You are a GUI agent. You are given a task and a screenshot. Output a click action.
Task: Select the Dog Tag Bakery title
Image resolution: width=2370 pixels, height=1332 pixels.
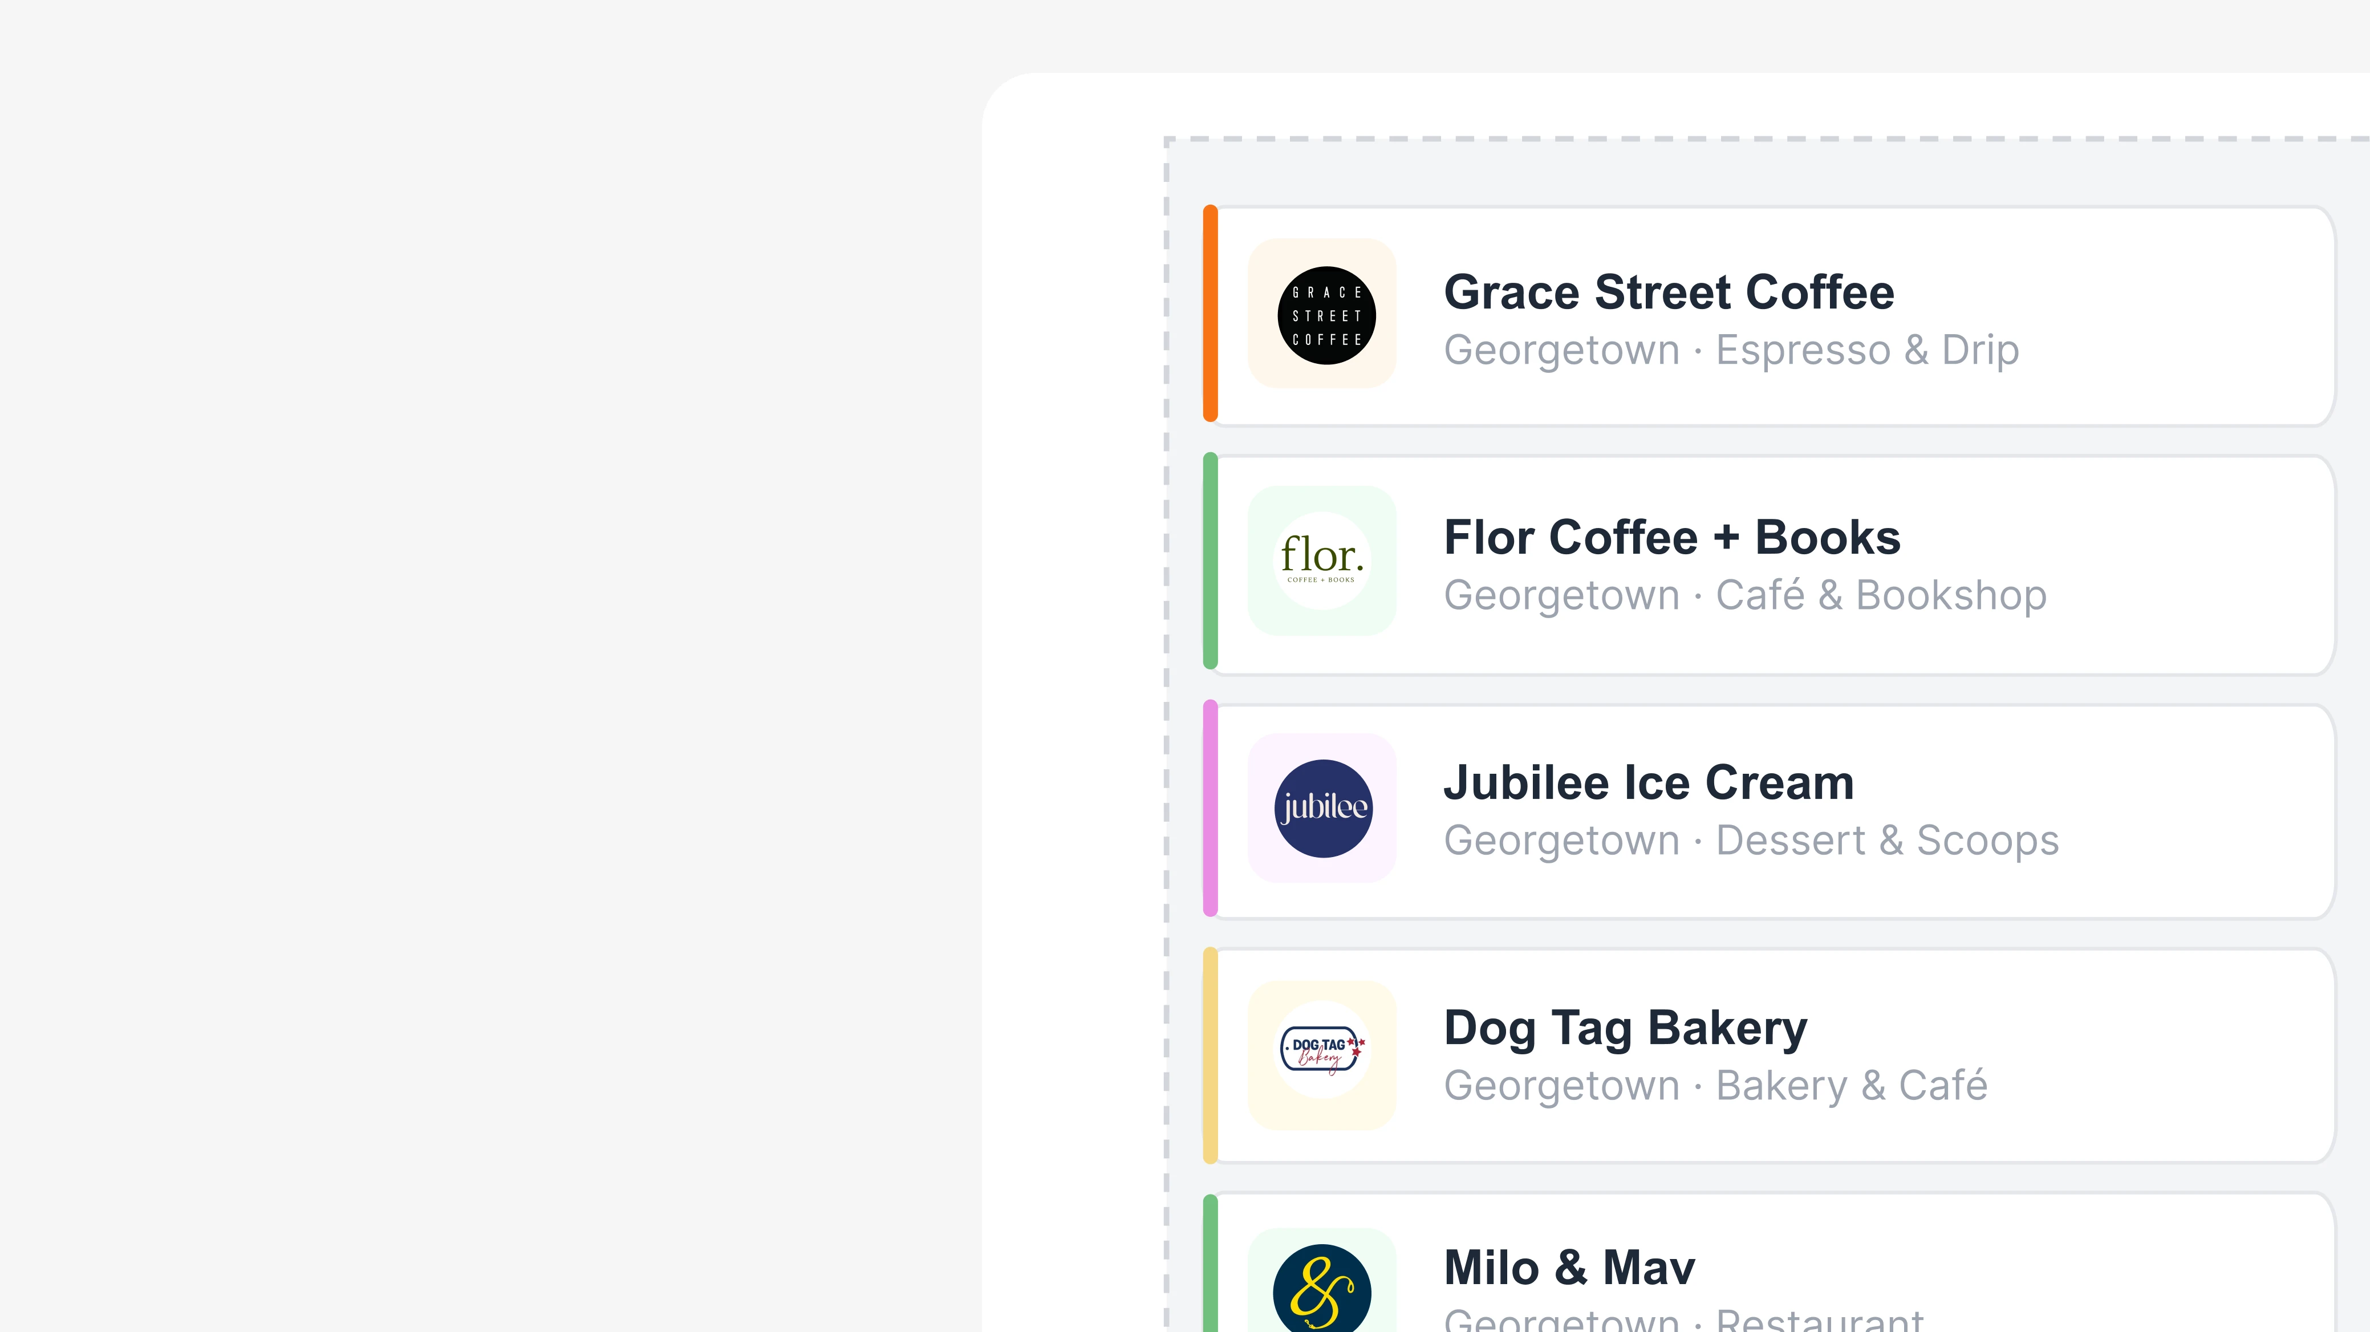1626,1028
